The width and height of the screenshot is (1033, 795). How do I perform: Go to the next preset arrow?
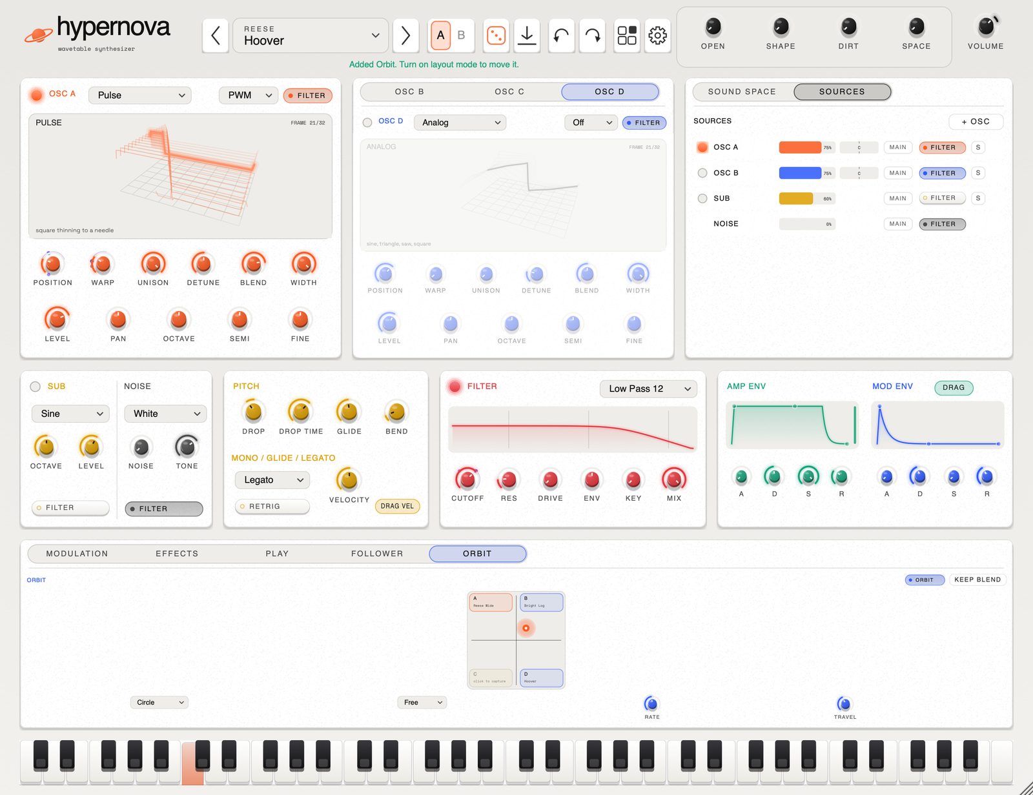[405, 35]
